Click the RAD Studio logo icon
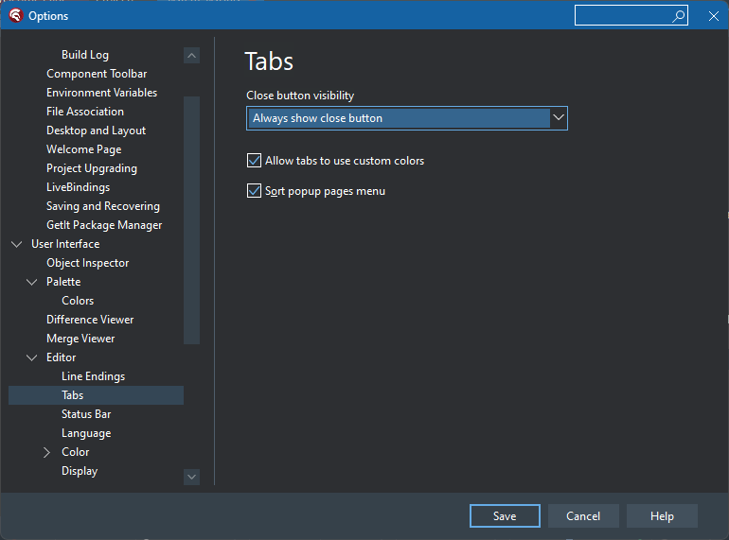This screenshot has width=729, height=540. [15, 15]
